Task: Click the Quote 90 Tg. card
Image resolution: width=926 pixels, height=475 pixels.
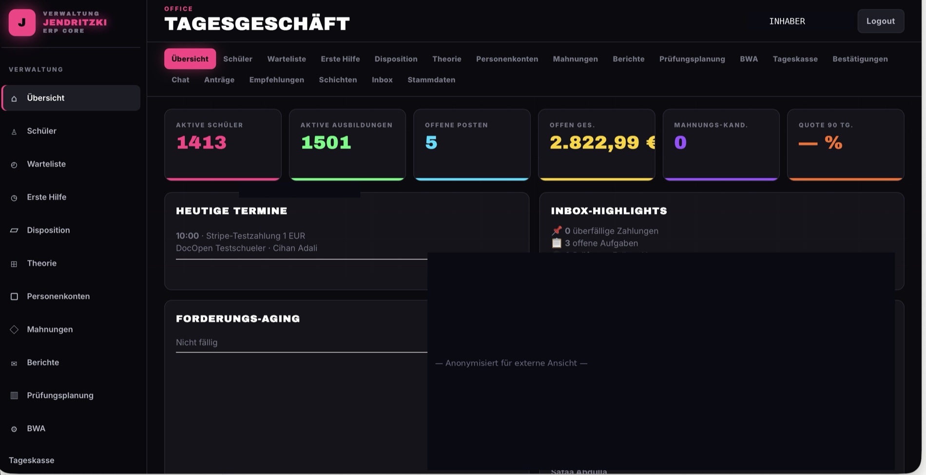Action: pyautogui.click(x=846, y=145)
